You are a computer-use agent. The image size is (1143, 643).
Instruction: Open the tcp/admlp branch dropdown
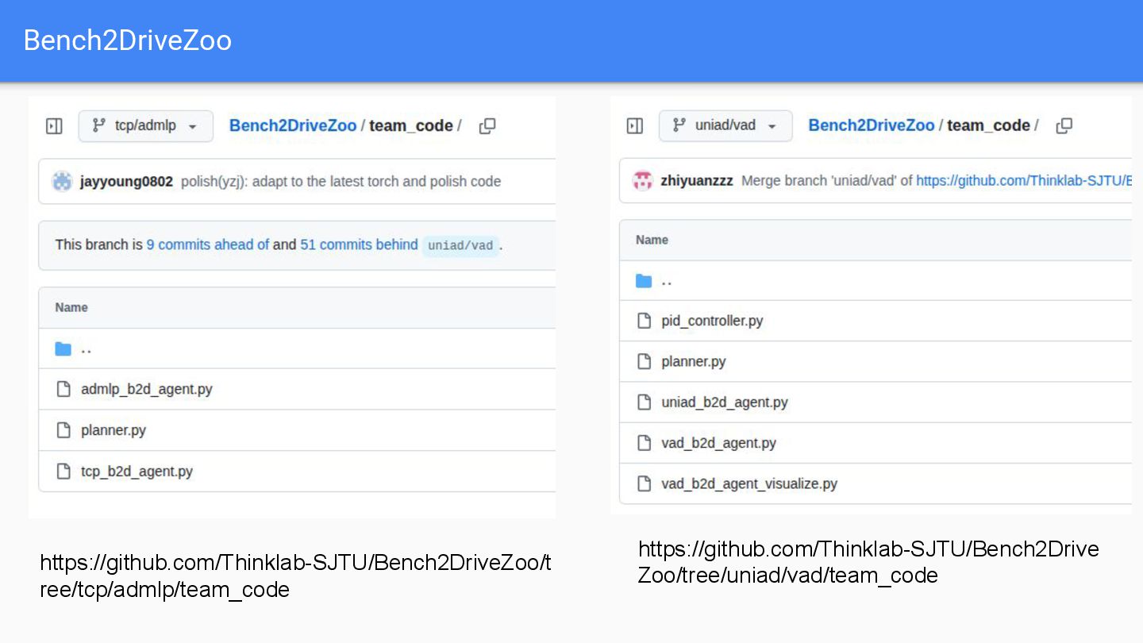[x=146, y=126]
